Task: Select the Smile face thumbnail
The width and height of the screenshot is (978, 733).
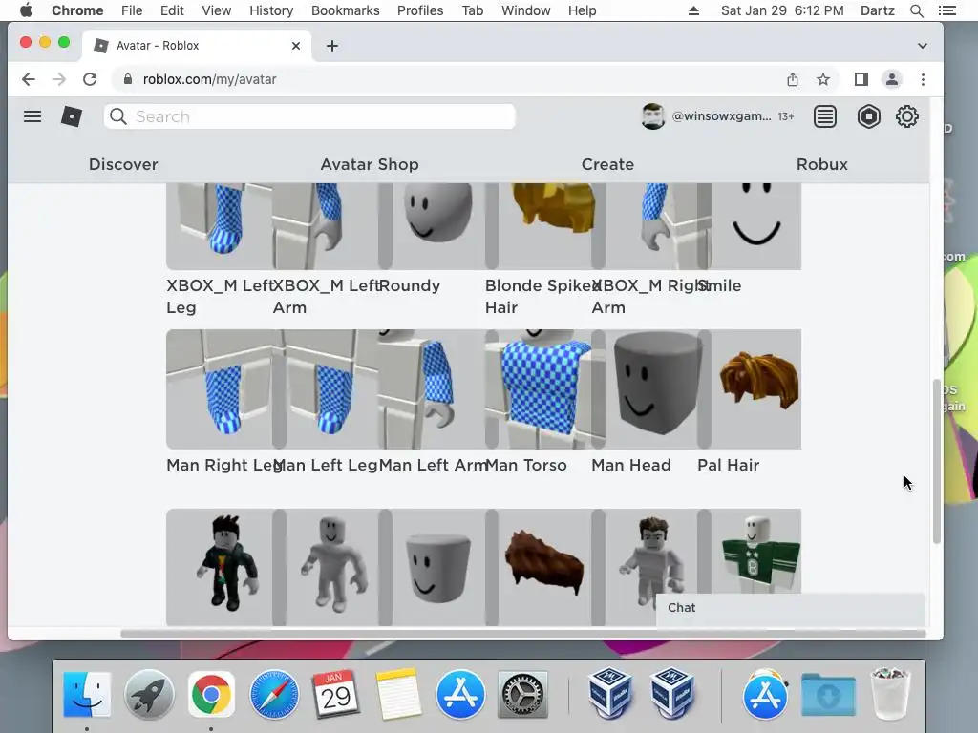Action: tap(756, 226)
